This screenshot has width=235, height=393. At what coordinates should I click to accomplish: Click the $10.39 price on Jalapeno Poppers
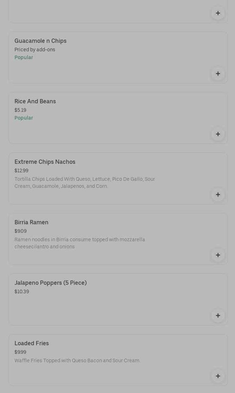pyautogui.click(x=22, y=291)
